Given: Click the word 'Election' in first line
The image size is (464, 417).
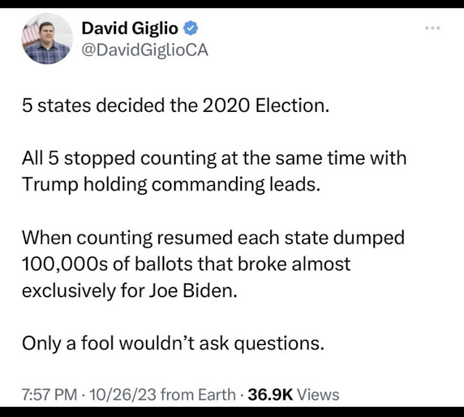Looking at the screenshot, I should point(293,105).
